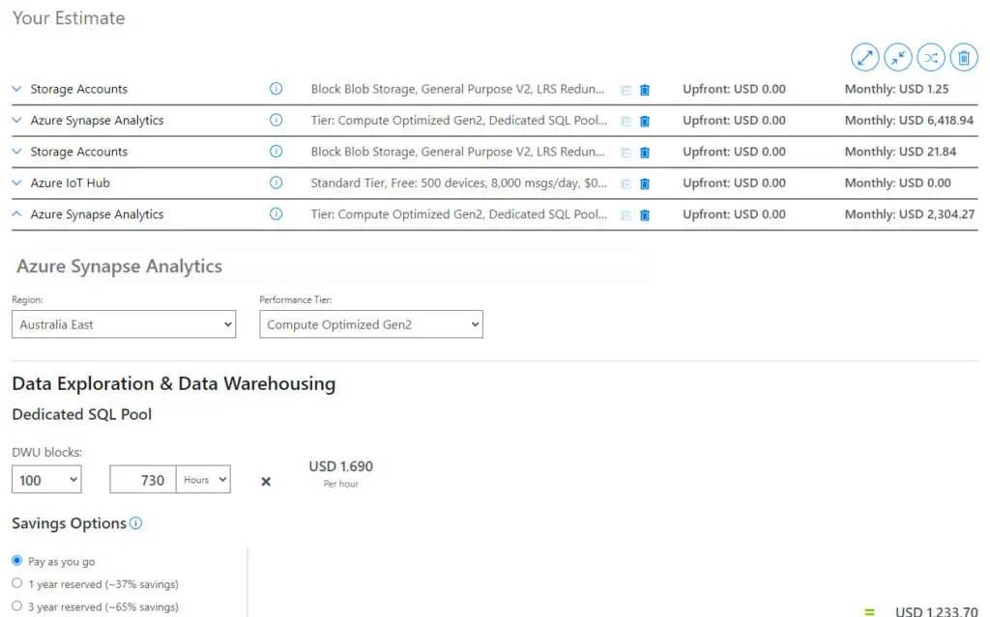
Task: Click the expand all estimate rows icon
Action: 864,57
